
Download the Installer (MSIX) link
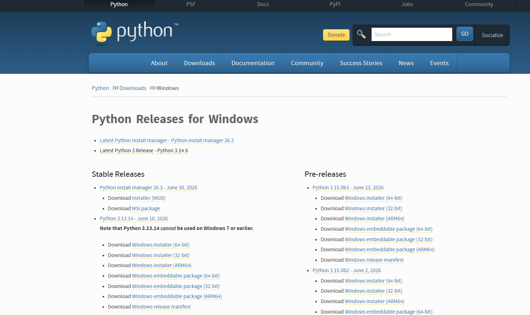[149, 198]
